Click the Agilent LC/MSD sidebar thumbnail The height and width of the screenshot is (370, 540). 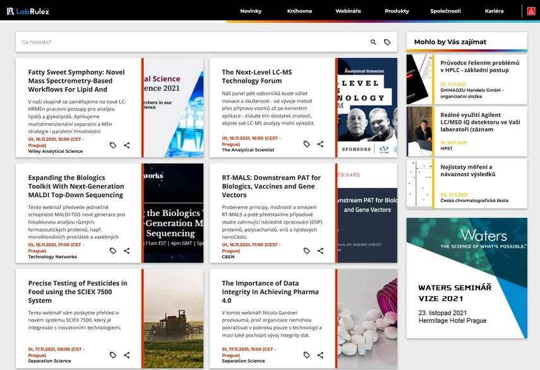[419, 131]
